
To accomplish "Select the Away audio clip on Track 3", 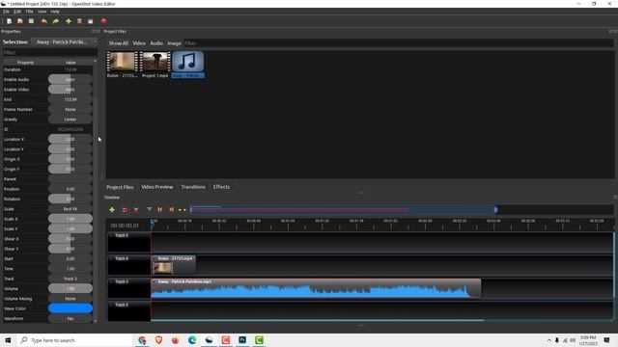I will pos(316,288).
